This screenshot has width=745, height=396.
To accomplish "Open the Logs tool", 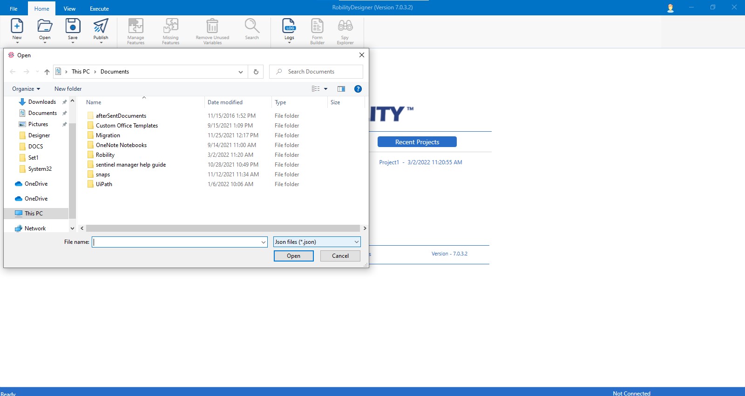I will coord(289,27).
